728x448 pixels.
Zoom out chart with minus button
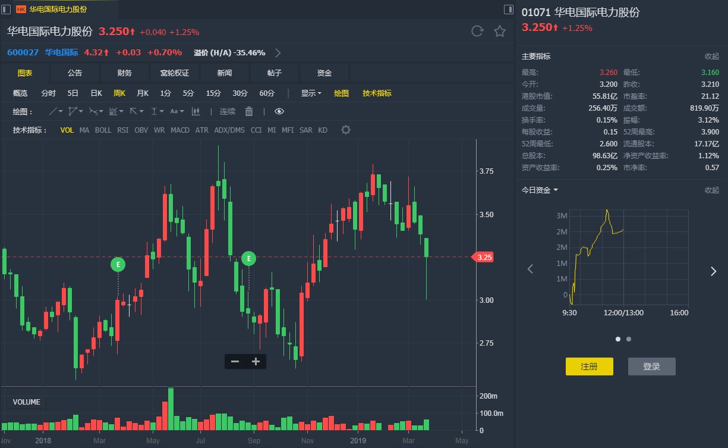[x=235, y=361]
